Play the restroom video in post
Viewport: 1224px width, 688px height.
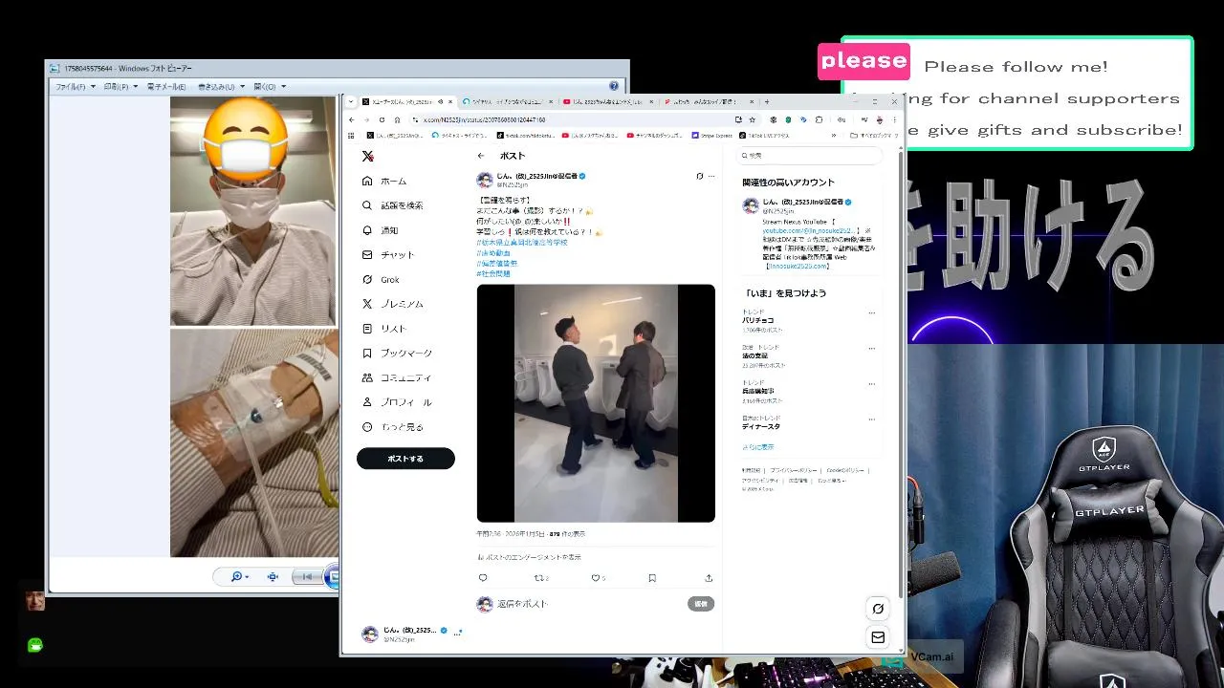pos(596,403)
